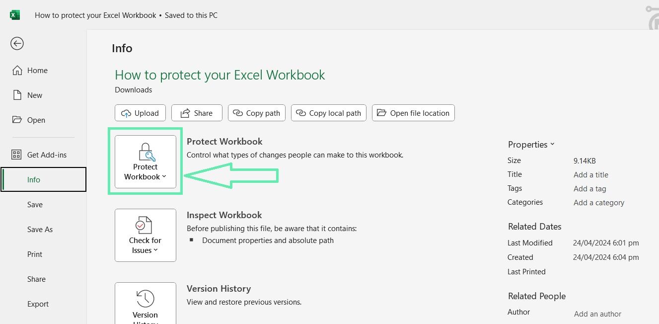
Task: Click the link icon on Copy local path
Action: click(x=301, y=113)
